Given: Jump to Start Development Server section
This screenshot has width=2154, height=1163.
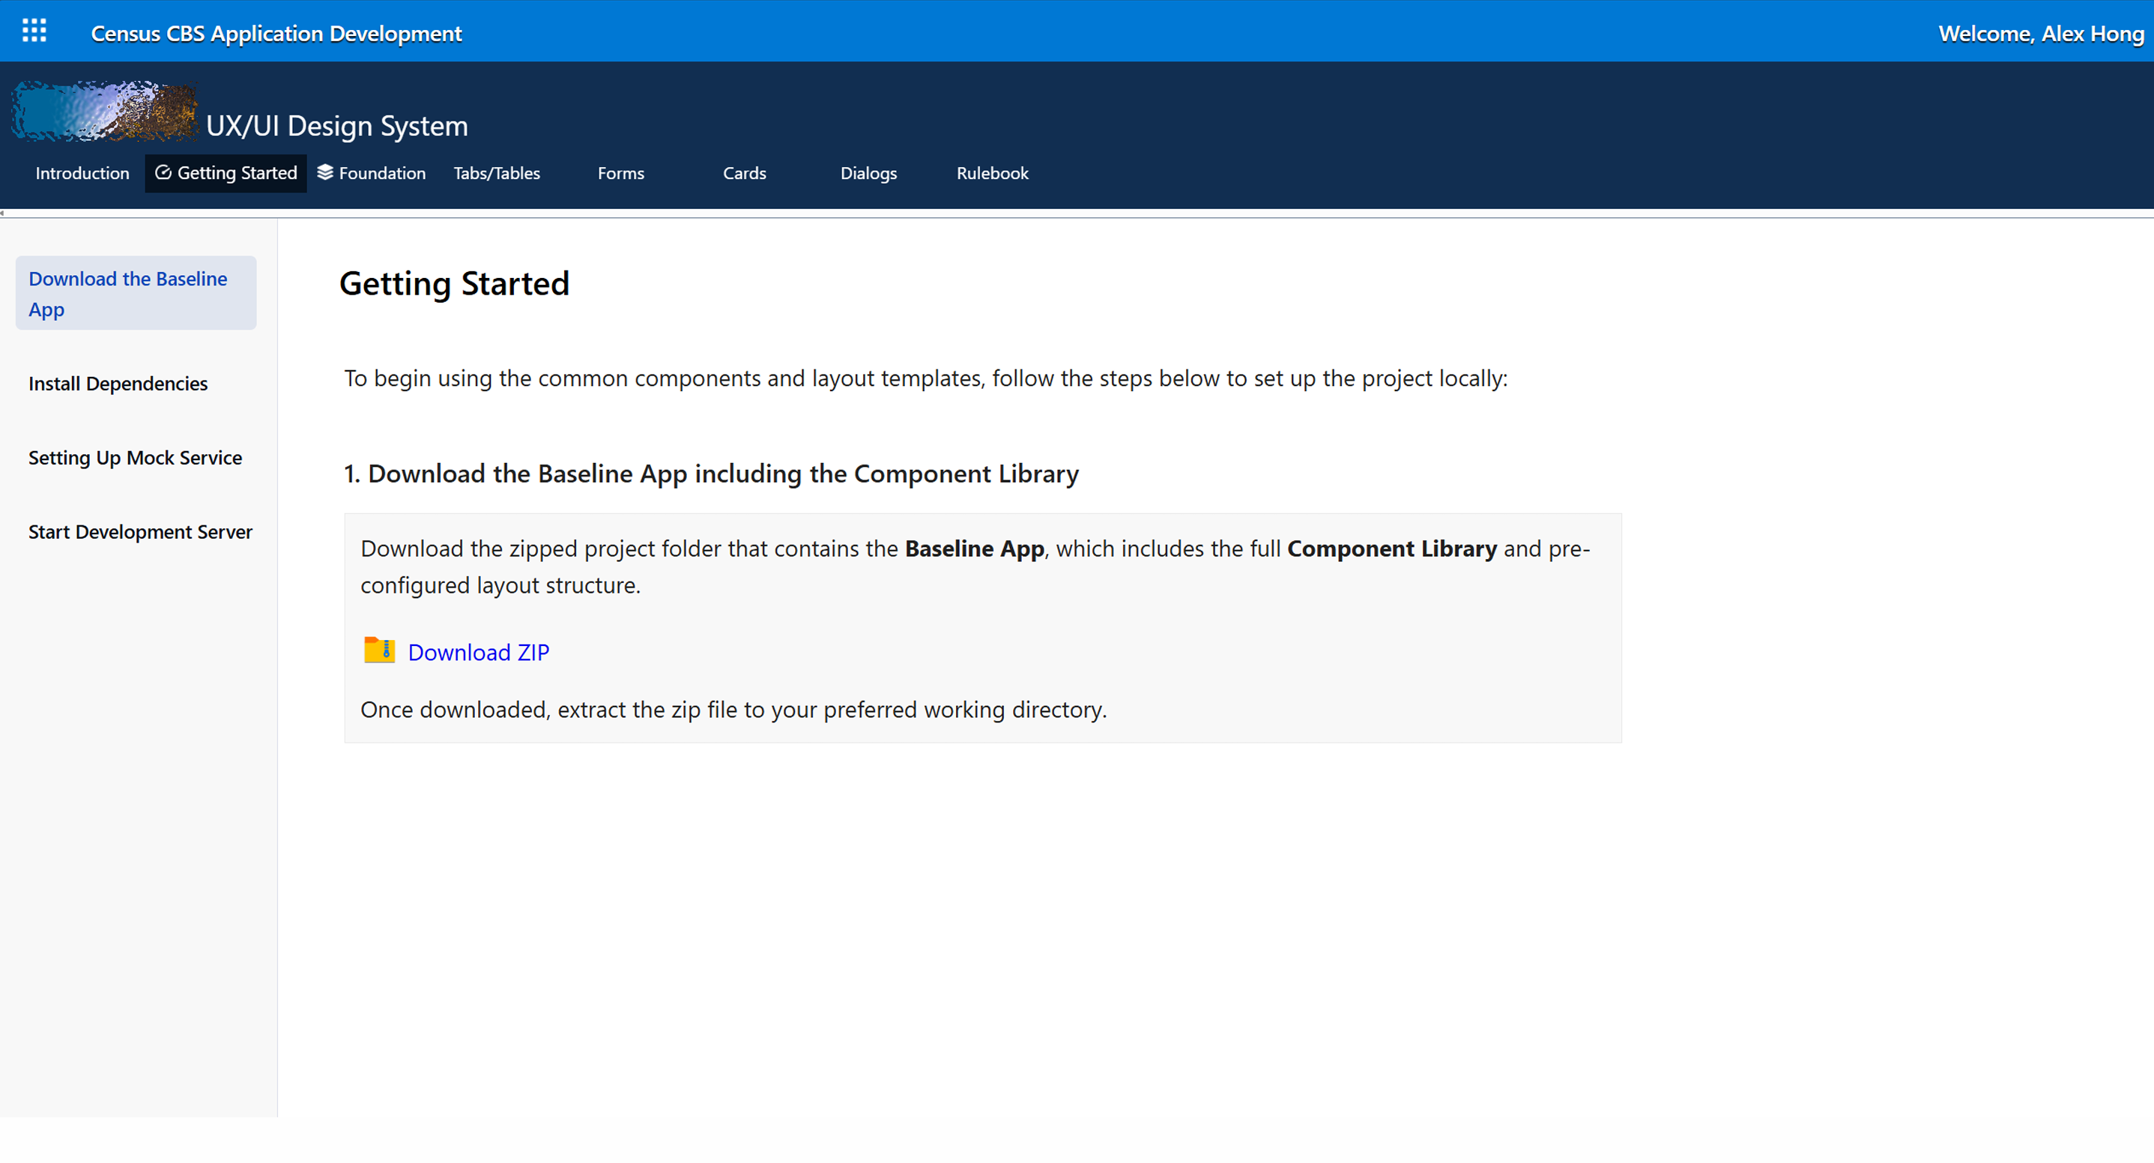Looking at the screenshot, I should 139,532.
